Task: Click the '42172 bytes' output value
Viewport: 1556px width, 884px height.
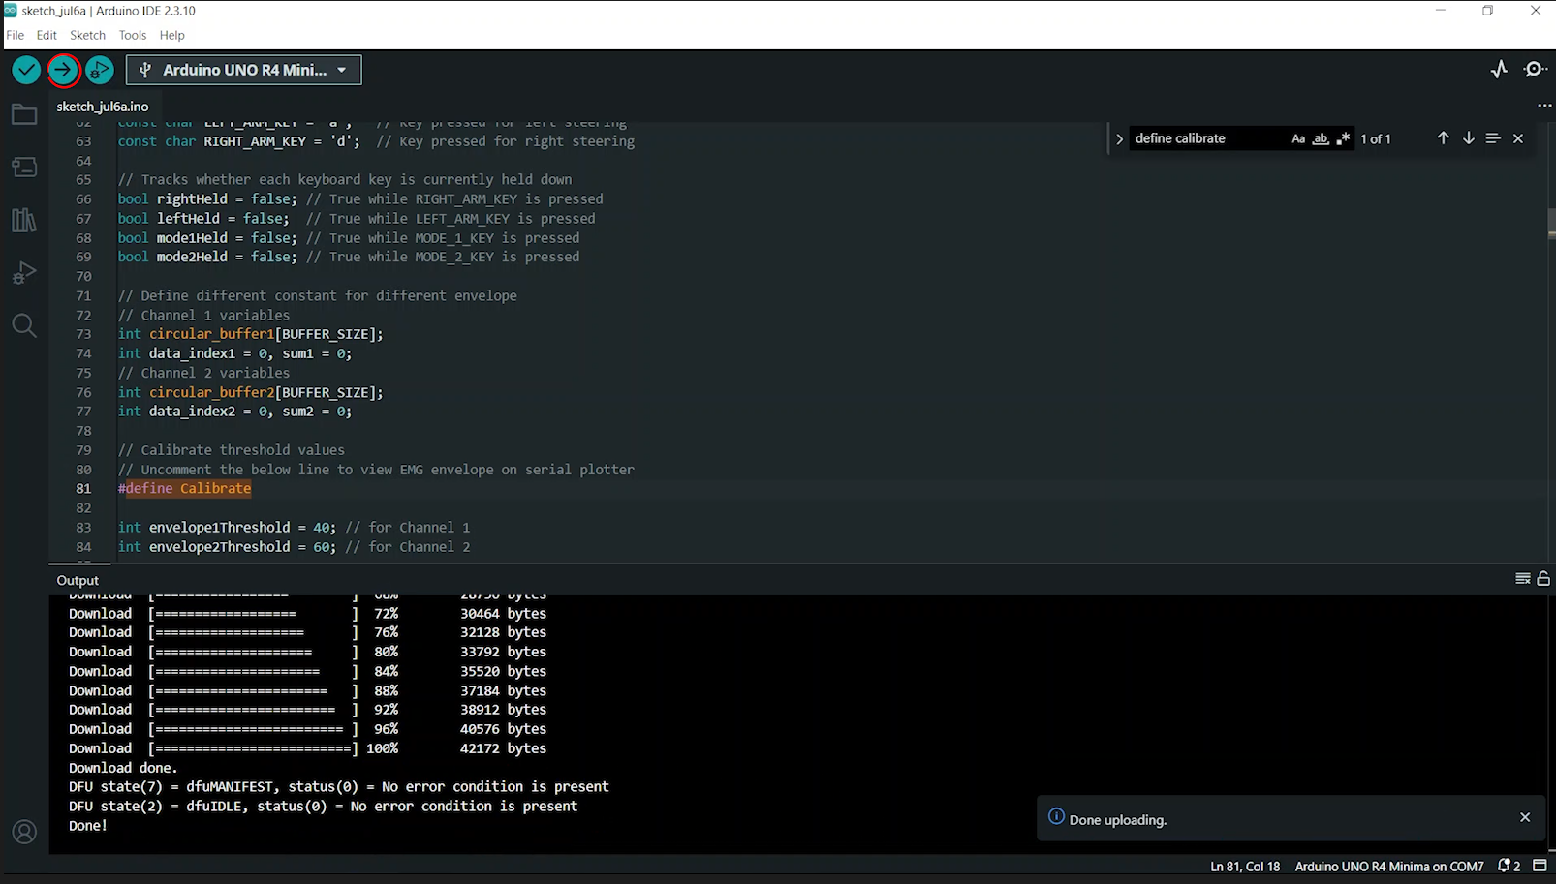Action: click(x=503, y=748)
